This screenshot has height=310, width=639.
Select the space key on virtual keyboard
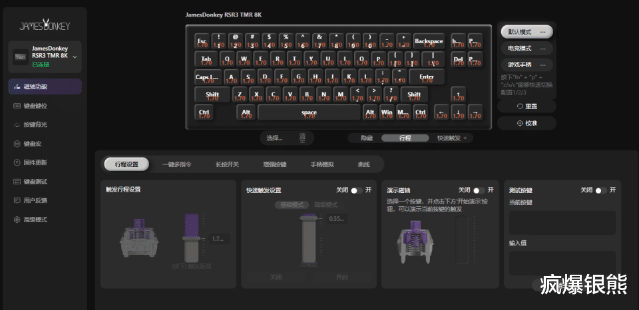(x=309, y=112)
